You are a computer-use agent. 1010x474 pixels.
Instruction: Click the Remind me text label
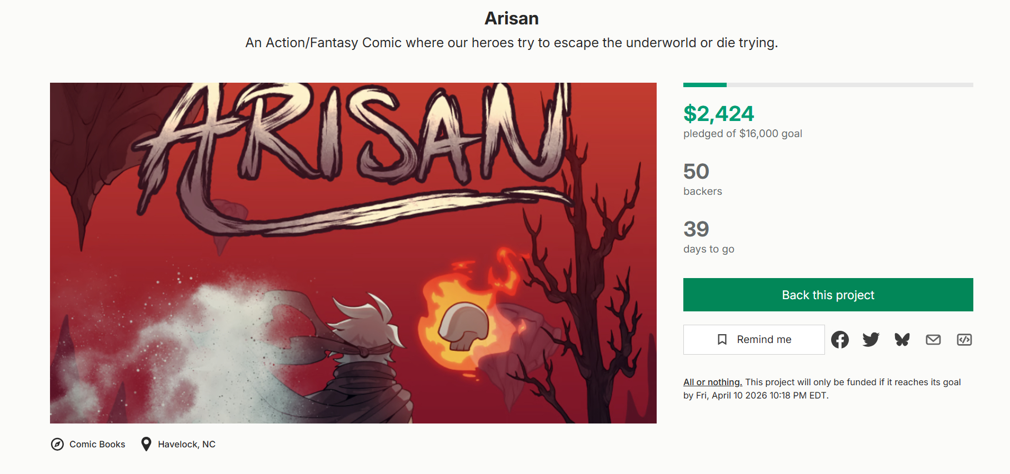(764, 340)
